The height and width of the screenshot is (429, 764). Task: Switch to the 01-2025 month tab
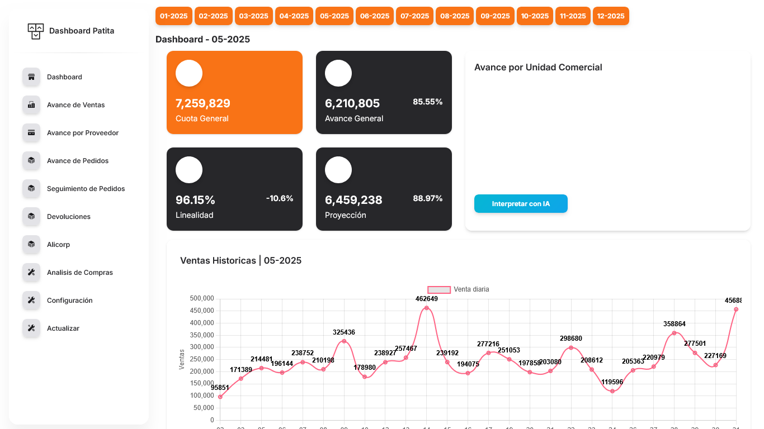(174, 16)
